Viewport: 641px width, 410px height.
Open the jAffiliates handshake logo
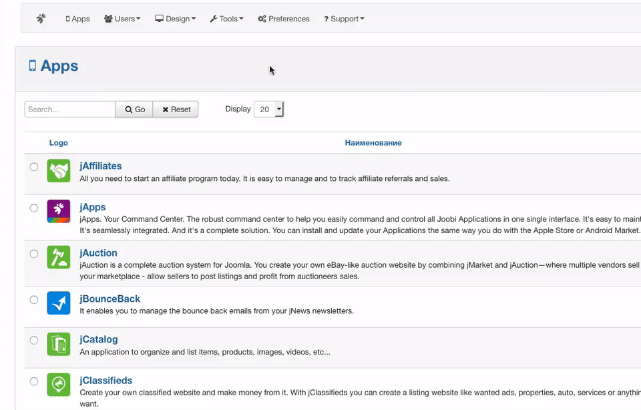(59, 170)
